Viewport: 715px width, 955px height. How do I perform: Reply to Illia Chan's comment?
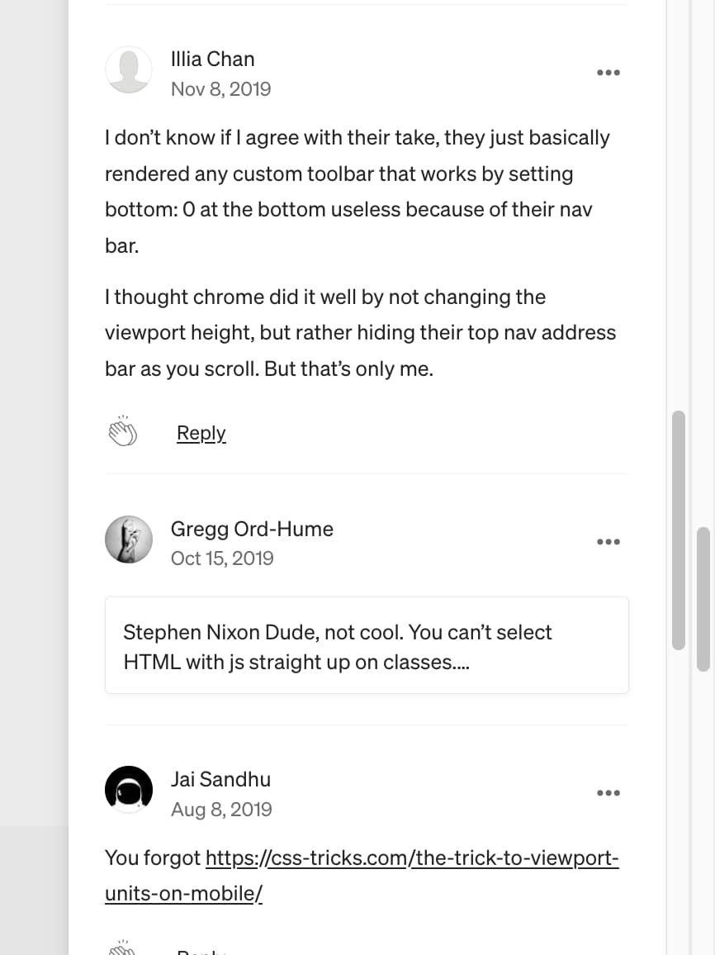coord(201,433)
